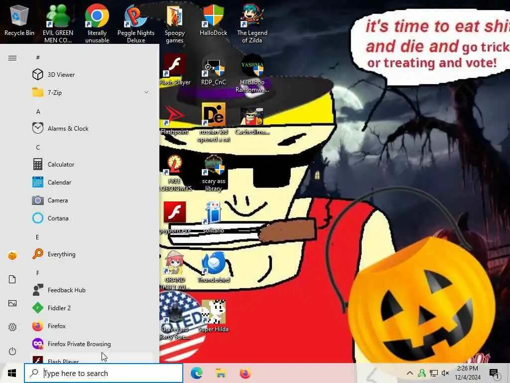Open Settings gear in Start menu sidebar
The image size is (510, 383).
point(12,327)
